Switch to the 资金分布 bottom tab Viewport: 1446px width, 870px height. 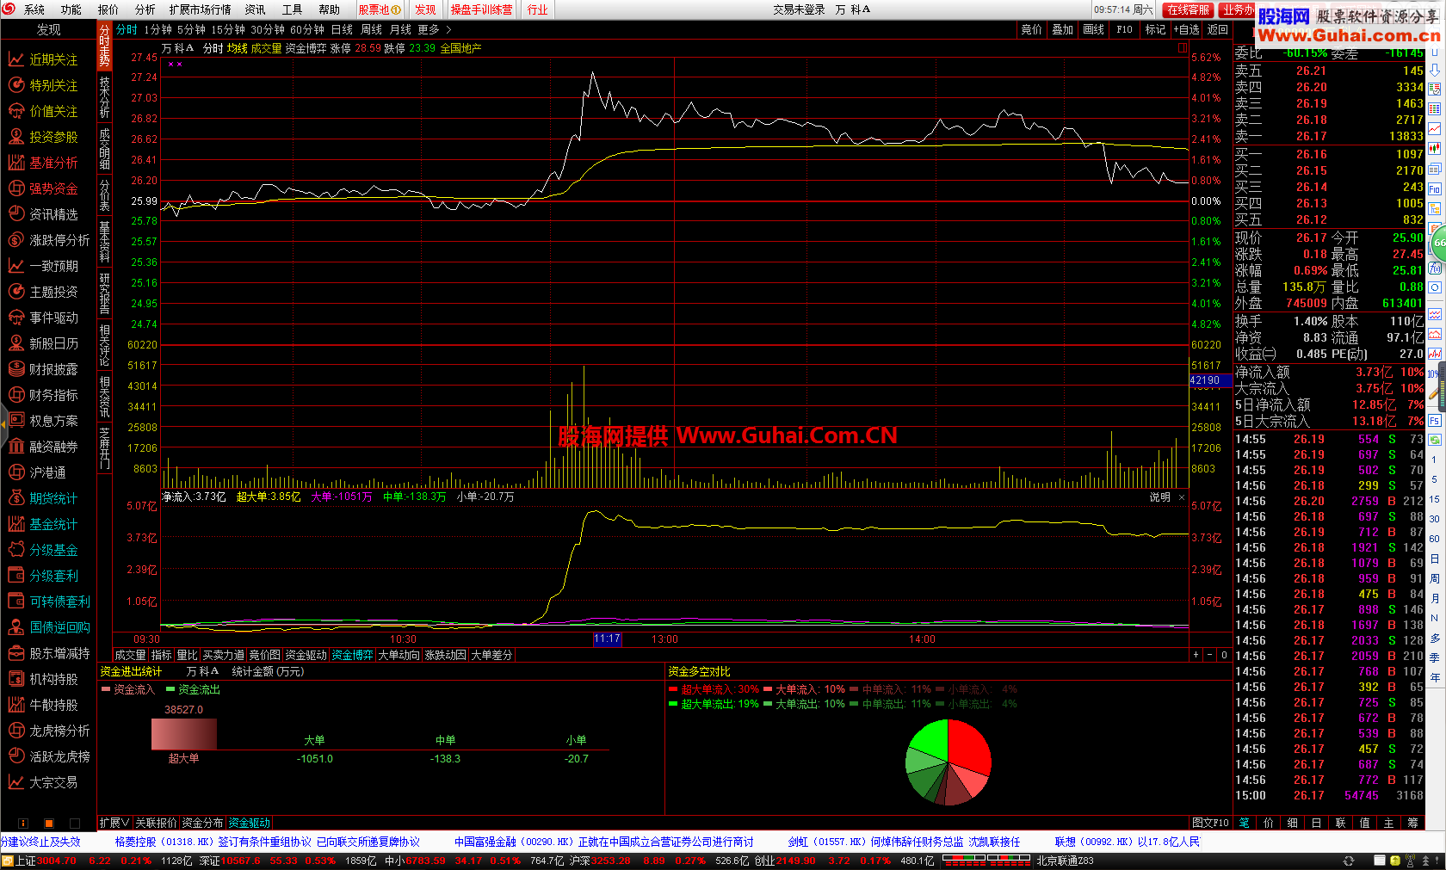(x=202, y=823)
